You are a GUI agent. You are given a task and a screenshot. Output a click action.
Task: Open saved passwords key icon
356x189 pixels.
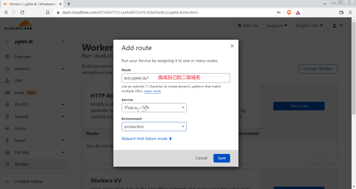(279, 12)
